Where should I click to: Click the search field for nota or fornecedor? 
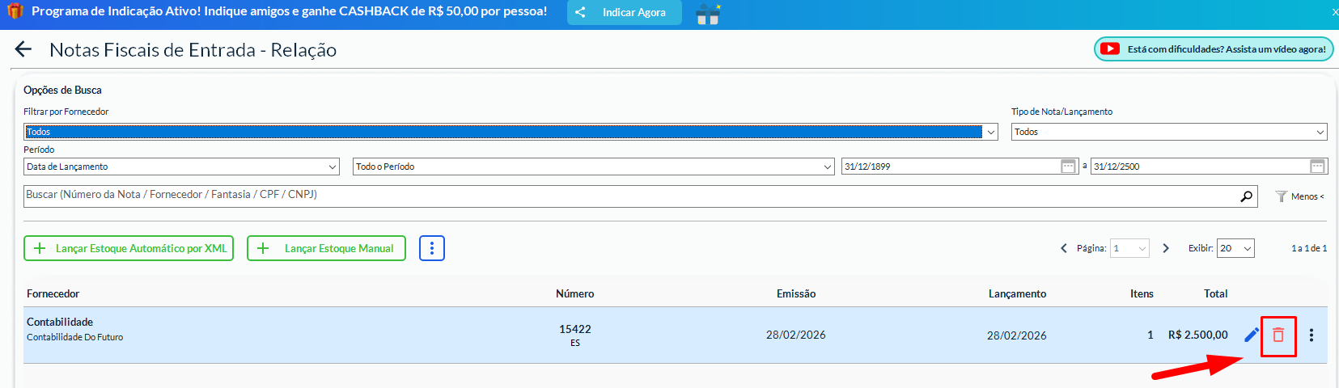coord(631,196)
